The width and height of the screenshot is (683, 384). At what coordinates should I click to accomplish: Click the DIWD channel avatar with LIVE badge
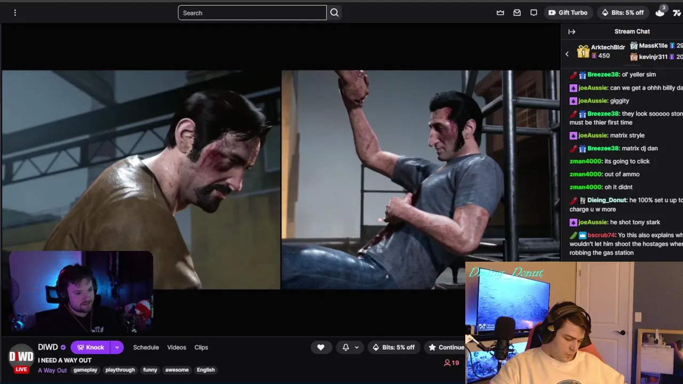(21, 358)
